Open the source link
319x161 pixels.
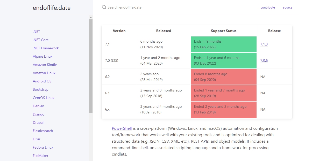tap(287, 7)
